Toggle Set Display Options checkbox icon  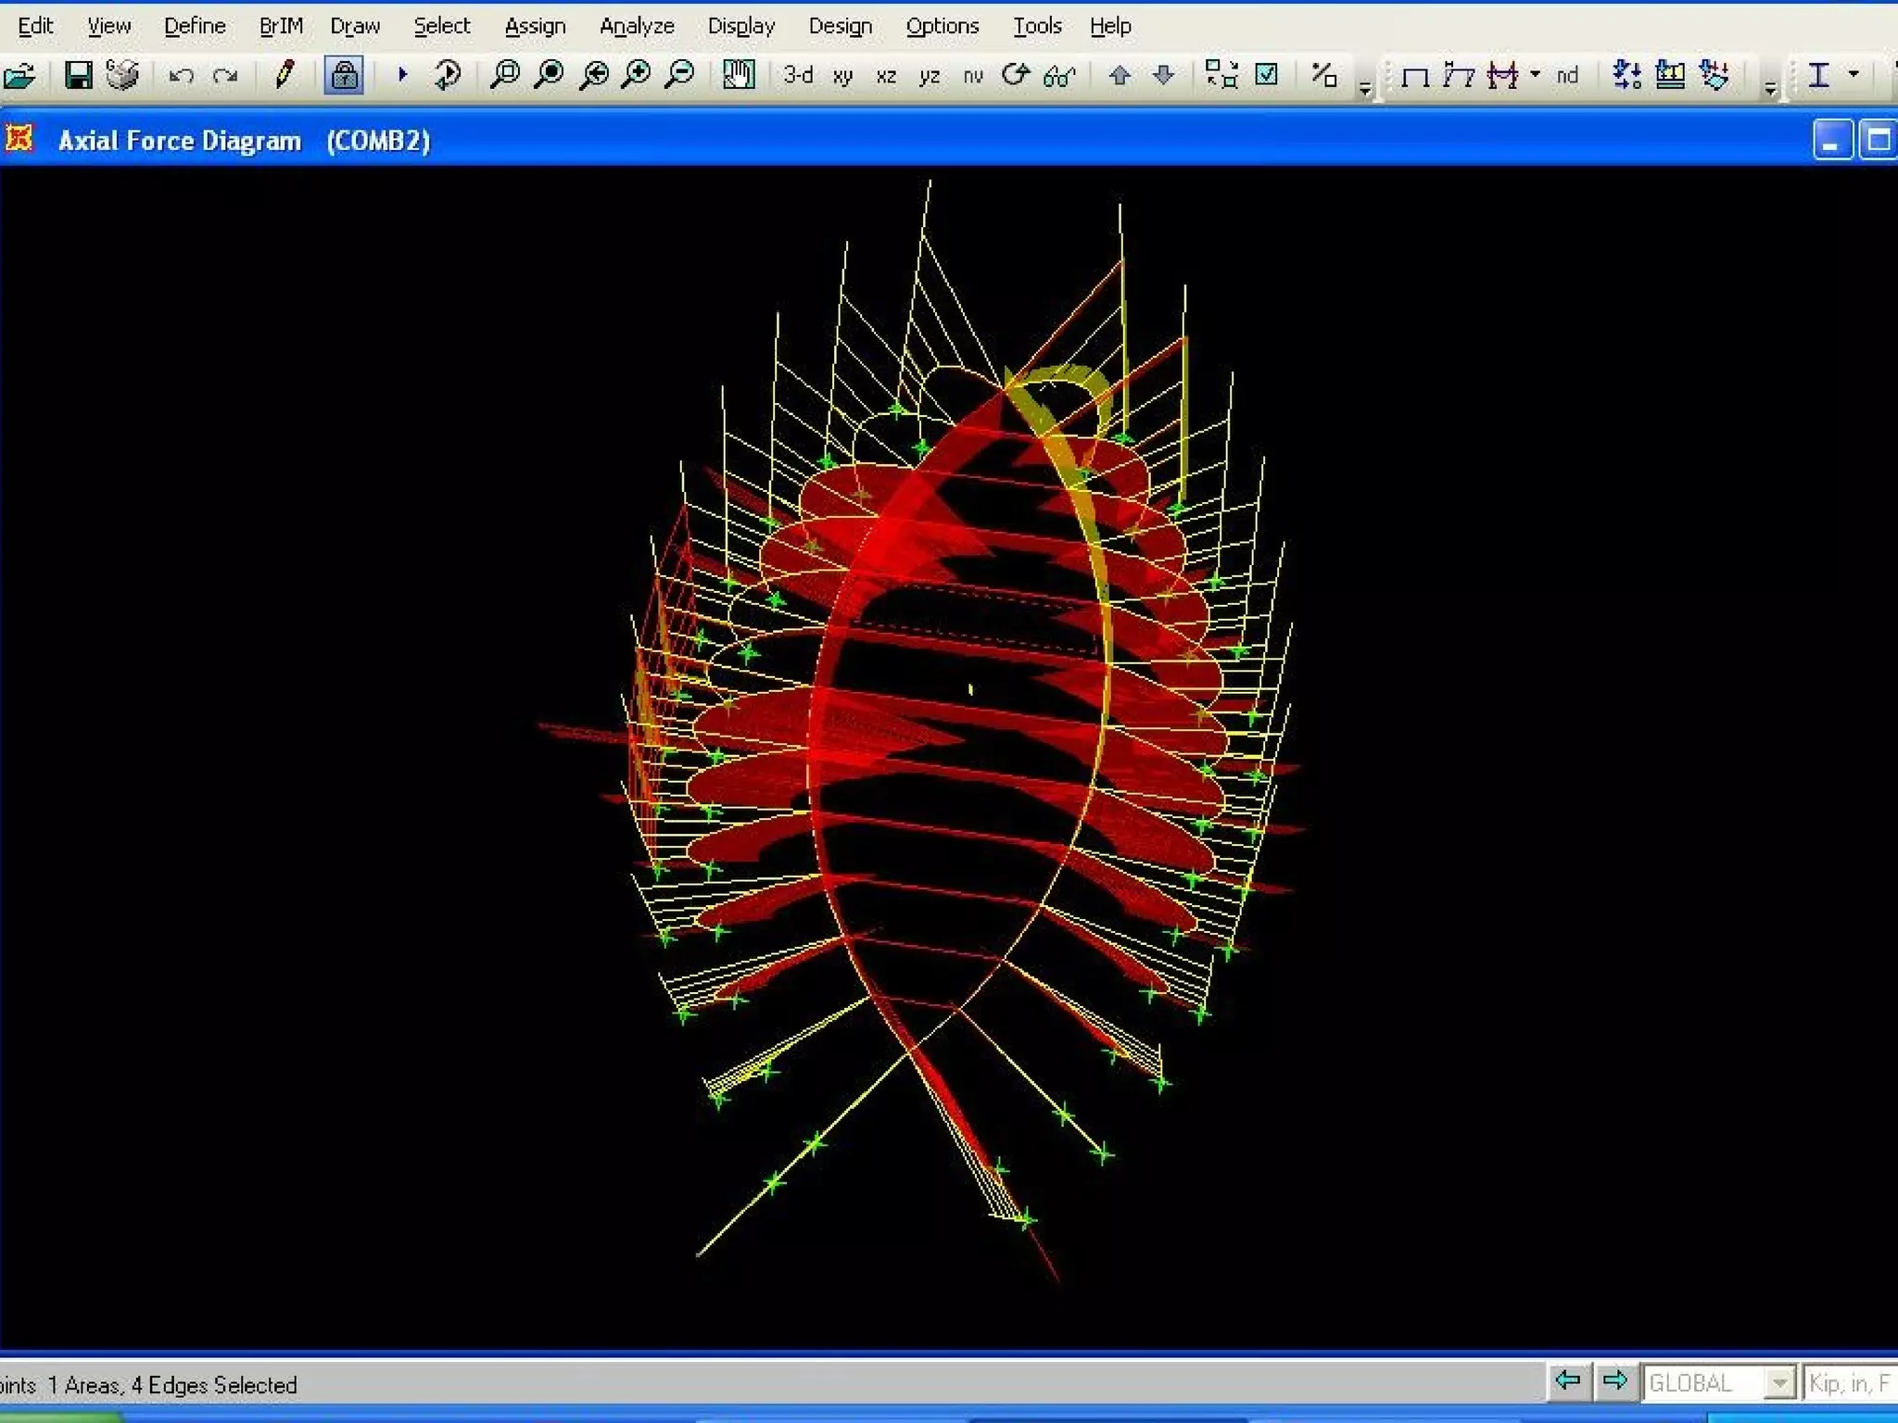(x=1266, y=74)
